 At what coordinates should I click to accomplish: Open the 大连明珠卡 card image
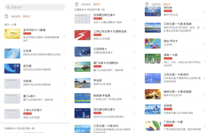click(x=82, y=52)
